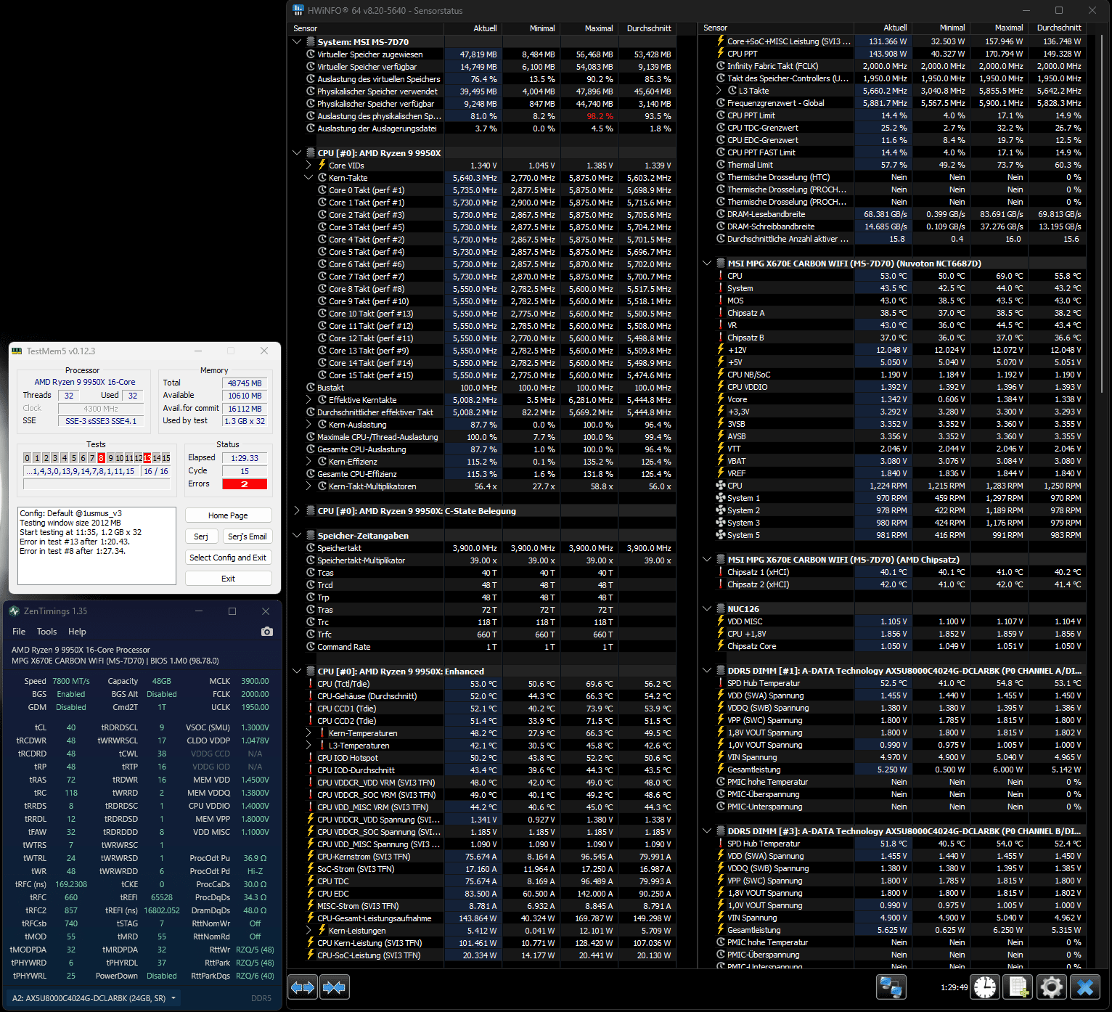
Task: Open ZenTimings Tools menu
Action: [46, 632]
